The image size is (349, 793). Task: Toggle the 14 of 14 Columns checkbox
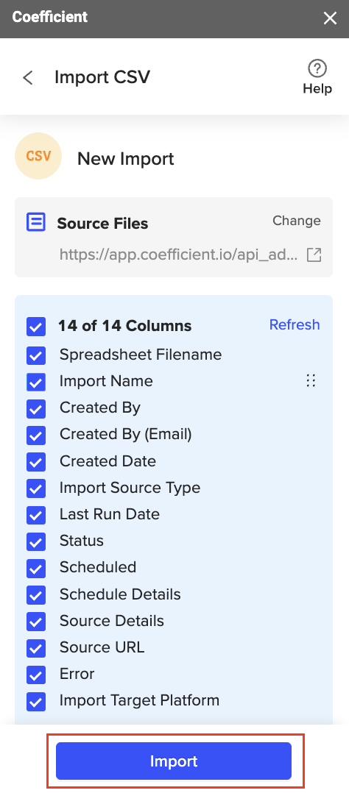pos(36,327)
